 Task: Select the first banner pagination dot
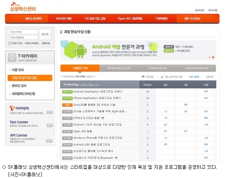pos(210,57)
